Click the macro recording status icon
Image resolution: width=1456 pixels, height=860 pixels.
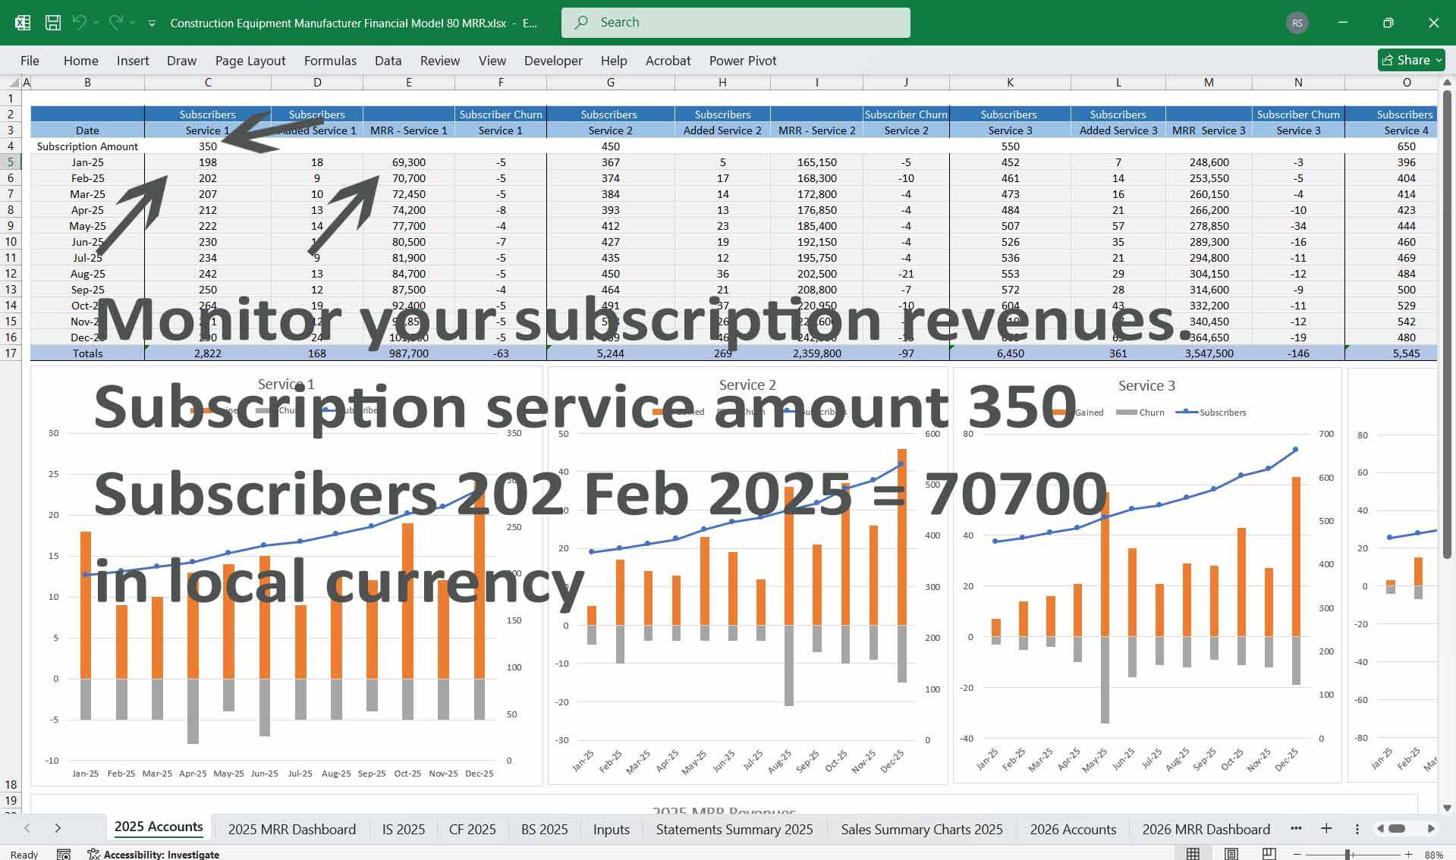64,854
